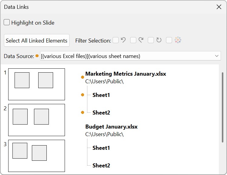227x175 pixels.
Task: Tick the checkbox beside the redo arrow filter
Action: (133, 40)
